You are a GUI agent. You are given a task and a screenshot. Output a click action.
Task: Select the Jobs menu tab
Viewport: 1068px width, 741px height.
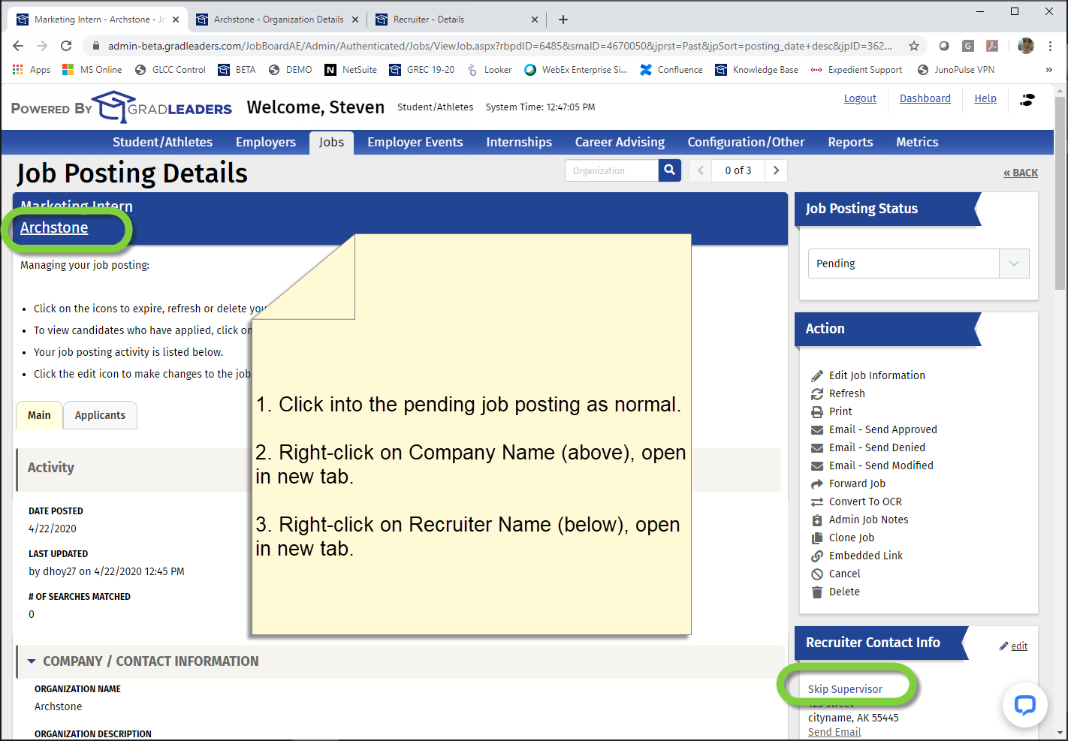point(331,142)
